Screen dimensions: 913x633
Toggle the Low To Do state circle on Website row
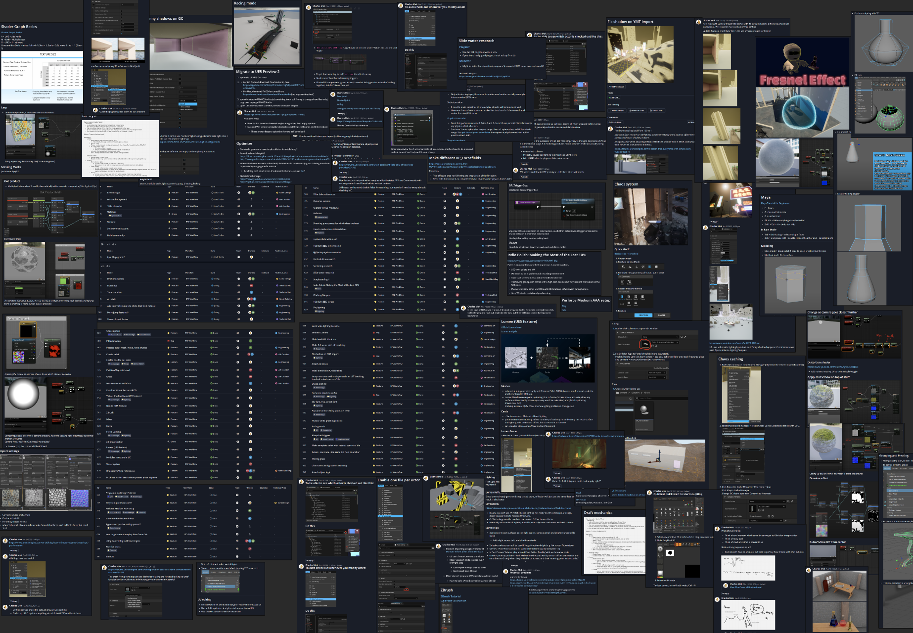click(212, 222)
